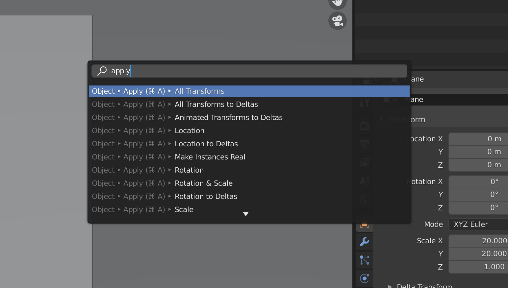Viewport: 508px width, 288px height.
Task: Open the Object properties tab
Action: [365, 225]
